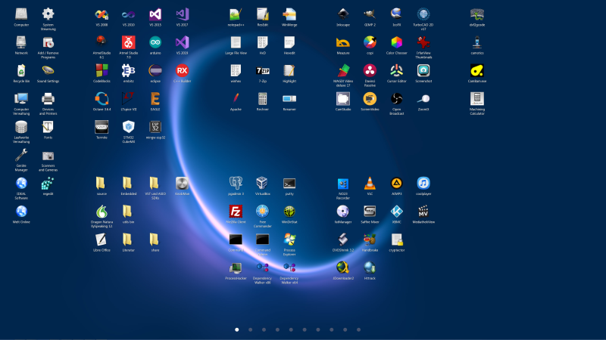The image size is (606, 340).
Task: Open Rechner calculator icon
Action: click(x=262, y=99)
